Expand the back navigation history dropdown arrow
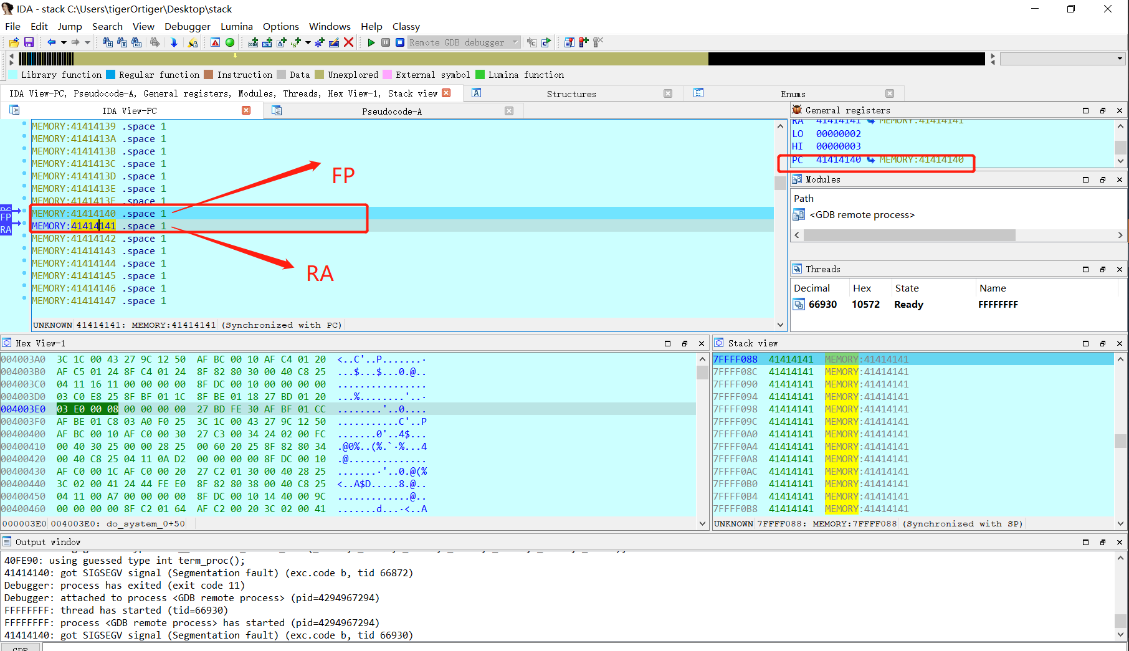 64,42
